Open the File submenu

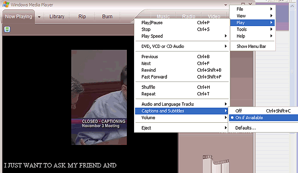click(x=252, y=9)
